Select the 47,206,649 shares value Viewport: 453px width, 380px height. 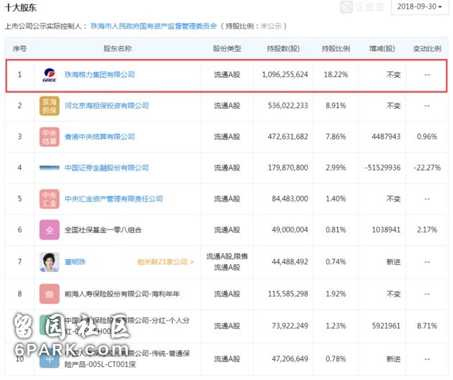[290, 359]
